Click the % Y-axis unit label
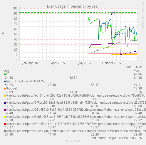Screen dimensions: 146x145 point(3,34)
